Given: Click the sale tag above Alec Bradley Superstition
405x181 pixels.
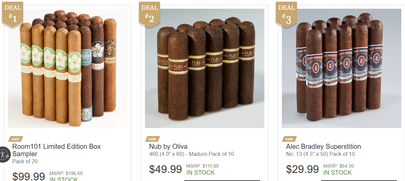Looking at the screenshot, I should tap(289, 139).
